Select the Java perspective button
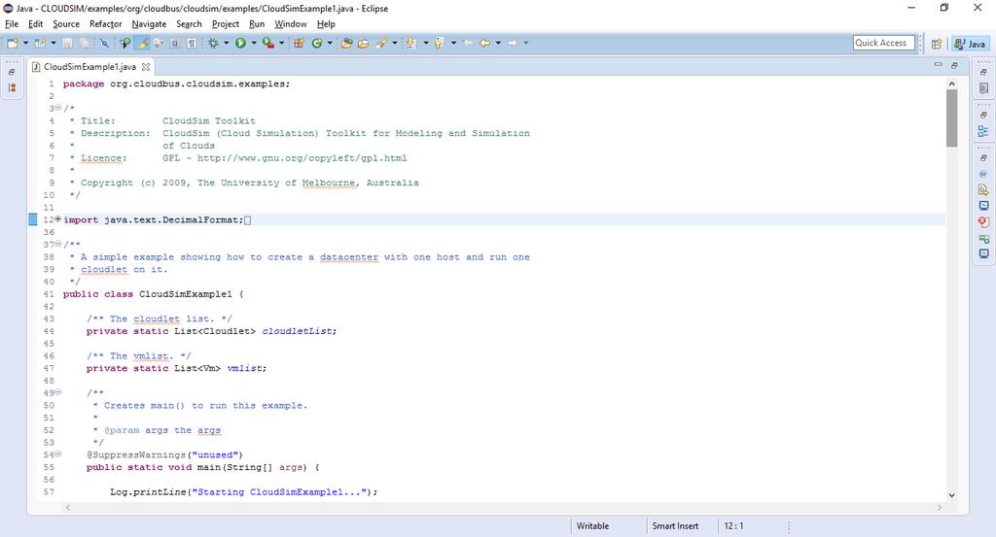996x537 pixels. 970,44
